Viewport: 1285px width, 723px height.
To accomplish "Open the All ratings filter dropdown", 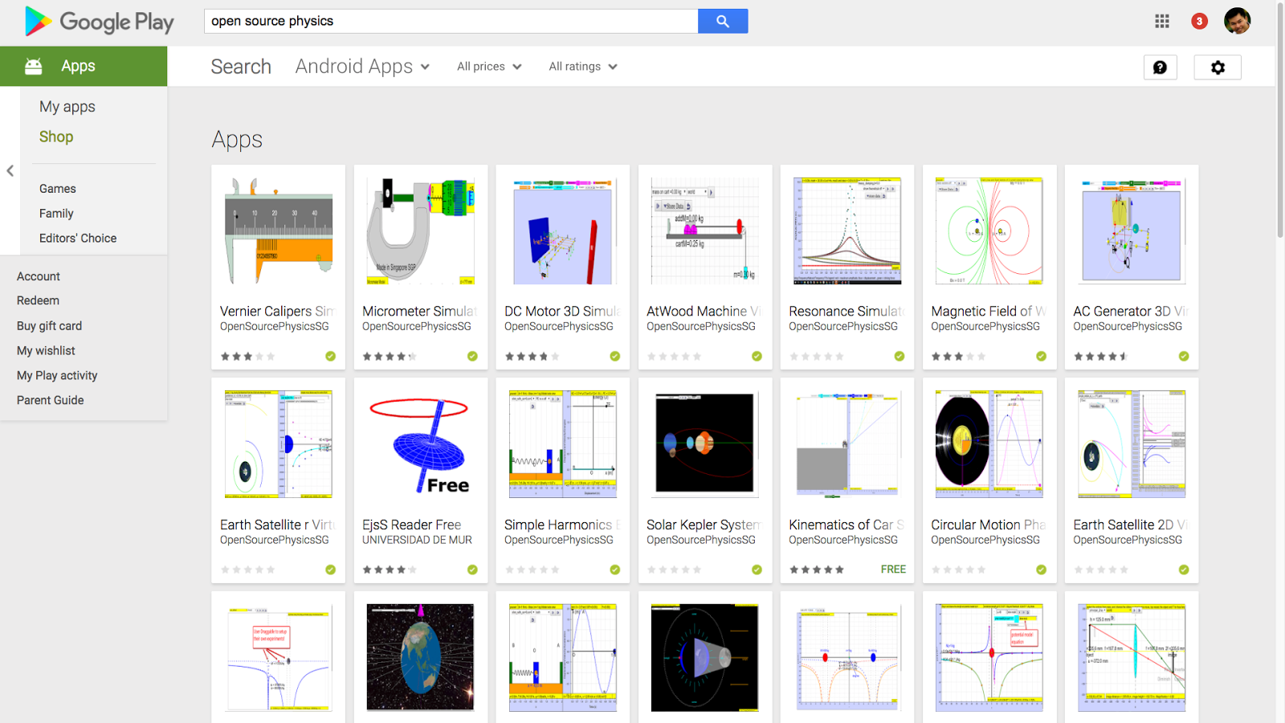I will click(x=583, y=67).
